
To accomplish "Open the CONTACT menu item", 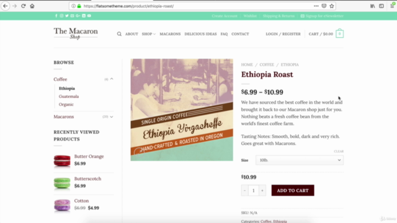I will (240, 34).
